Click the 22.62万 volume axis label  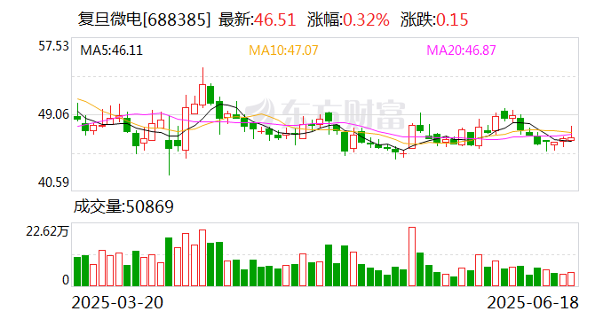[x=47, y=231]
